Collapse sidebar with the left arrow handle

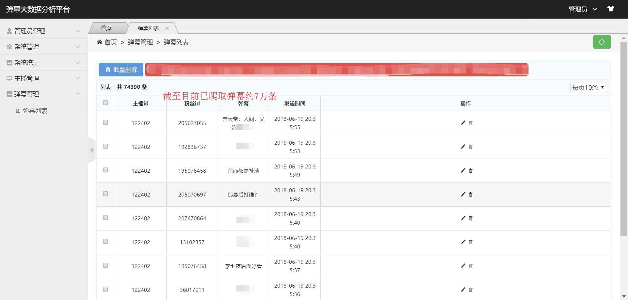pyautogui.click(x=92, y=150)
